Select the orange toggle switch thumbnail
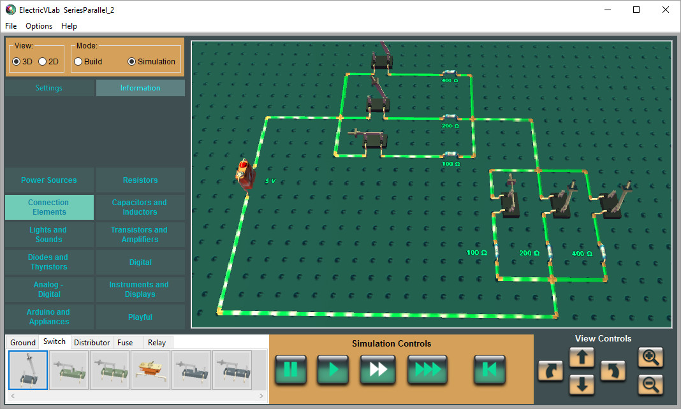The image size is (681, 409). click(x=150, y=370)
